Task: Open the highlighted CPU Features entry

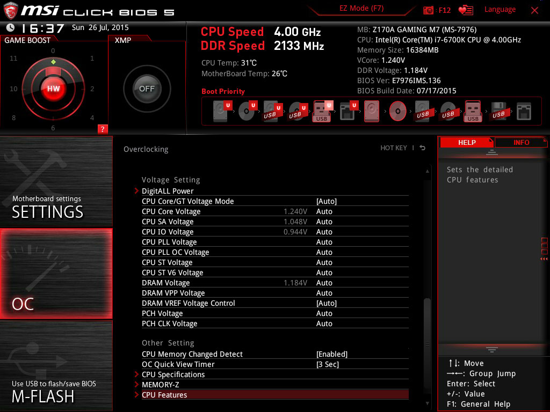Action: point(275,395)
